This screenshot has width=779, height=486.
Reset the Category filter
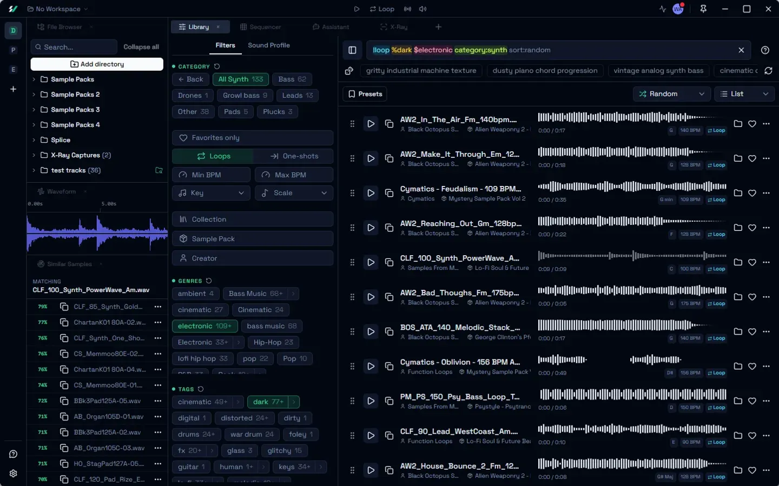click(x=217, y=66)
